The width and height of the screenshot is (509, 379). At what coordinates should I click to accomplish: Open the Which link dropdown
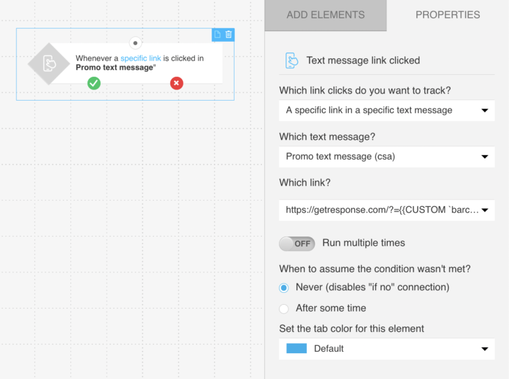pyautogui.click(x=386, y=210)
